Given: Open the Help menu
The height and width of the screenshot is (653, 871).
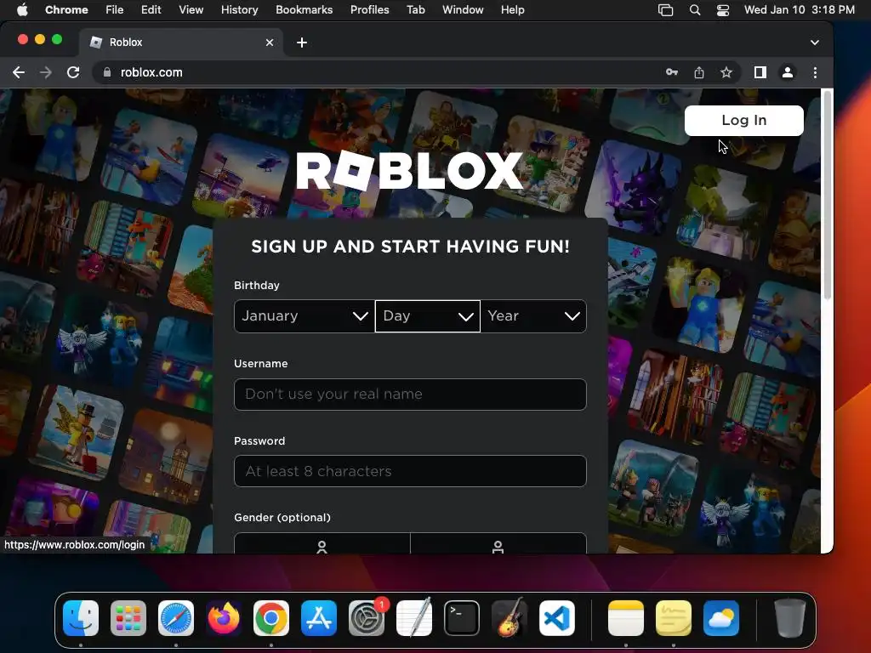Looking at the screenshot, I should pyautogui.click(x=512, y=9).
